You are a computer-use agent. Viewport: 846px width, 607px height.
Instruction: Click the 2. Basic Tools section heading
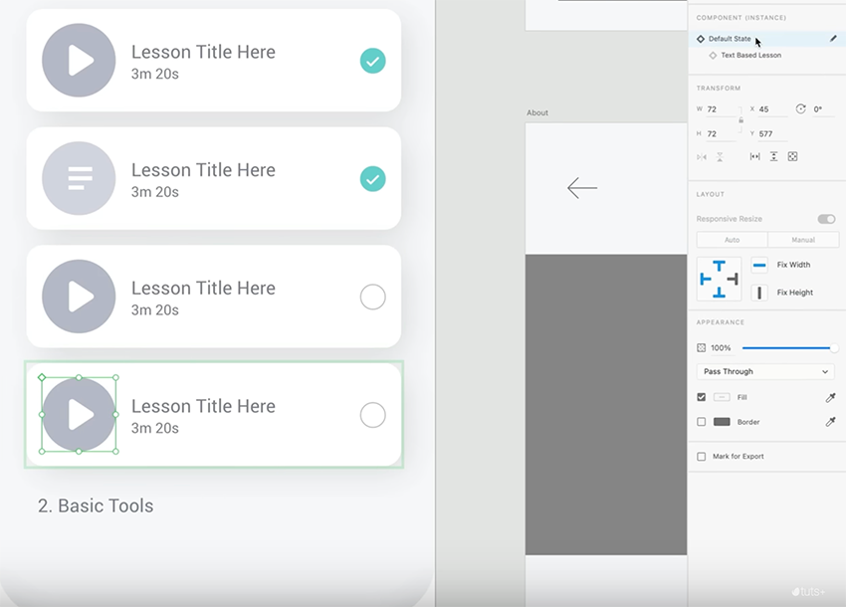click(x=96, y=506)
